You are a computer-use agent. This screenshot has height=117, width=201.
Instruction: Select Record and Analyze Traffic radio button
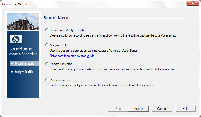[47, 30]
